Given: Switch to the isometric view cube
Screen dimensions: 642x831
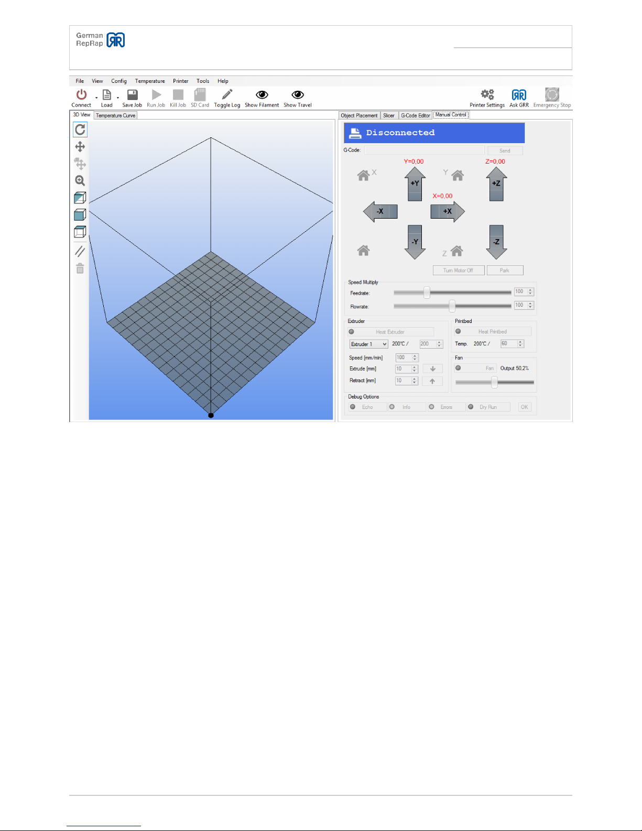Looking at the screenshot, I should tap(80, 198).
